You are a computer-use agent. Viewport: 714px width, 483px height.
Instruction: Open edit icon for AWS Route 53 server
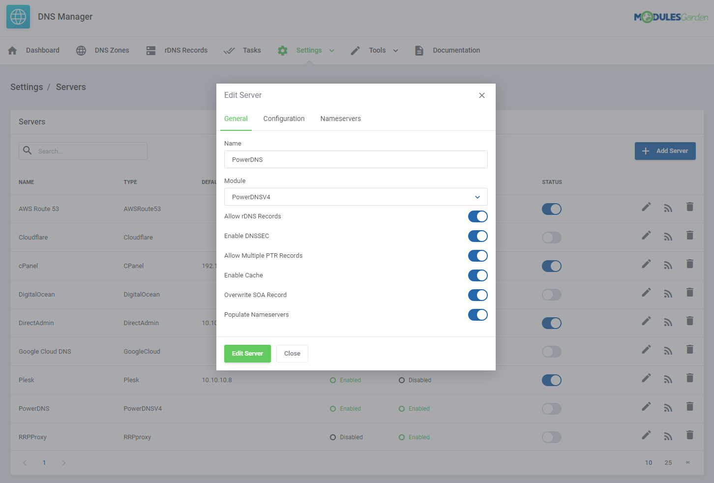pyautogui.click(x=646, y=207)
